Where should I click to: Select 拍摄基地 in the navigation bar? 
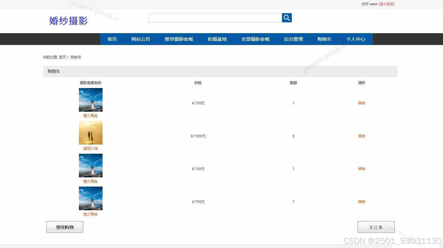tap(217, 39)
